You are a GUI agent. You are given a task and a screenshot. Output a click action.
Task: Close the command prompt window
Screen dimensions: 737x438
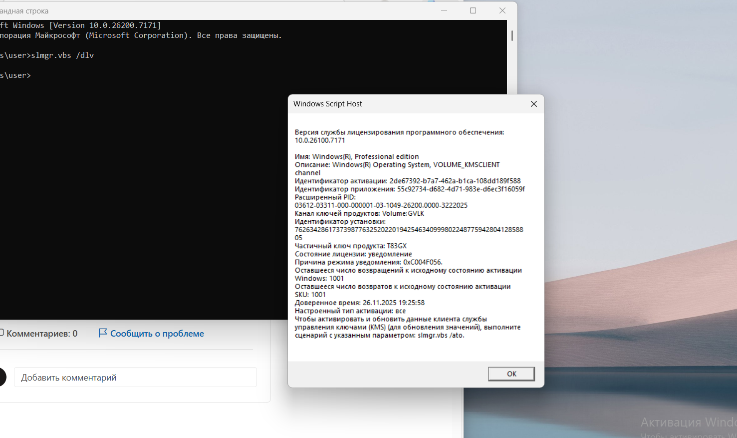click(x=502, y=10)
